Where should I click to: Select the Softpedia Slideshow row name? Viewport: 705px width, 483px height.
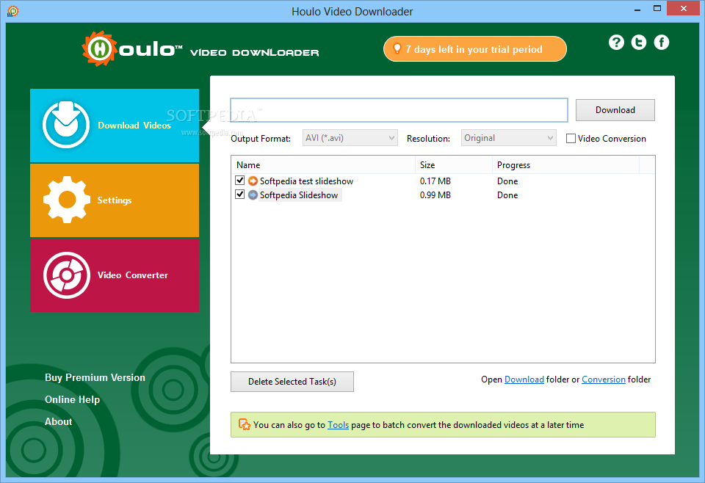(299, 195)
